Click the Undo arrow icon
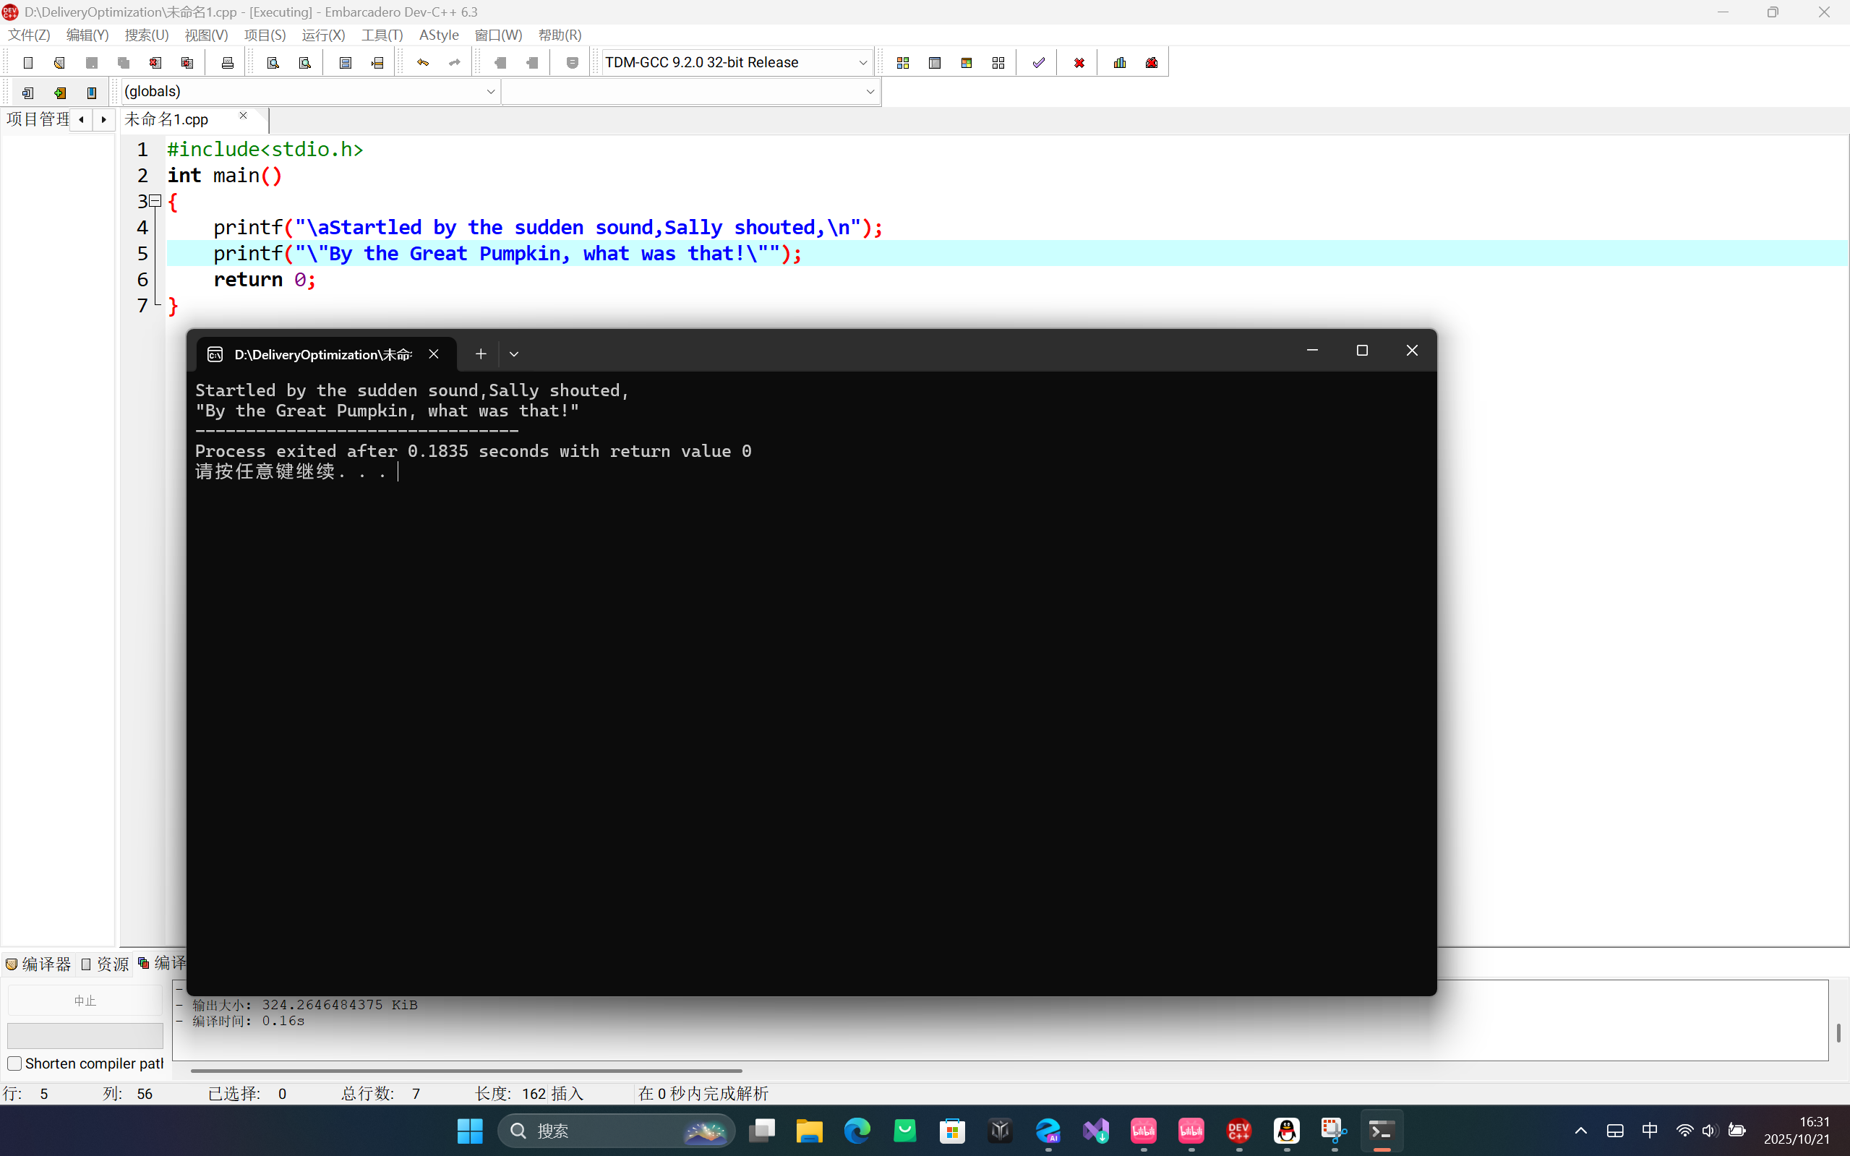 [423, 63]
